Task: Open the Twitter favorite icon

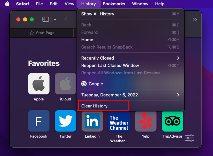Action: (x=66, y=121)
